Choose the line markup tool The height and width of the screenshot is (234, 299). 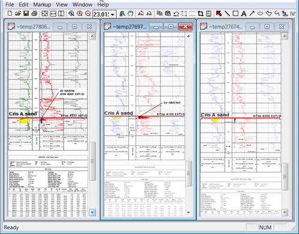(x=227, y=14)
